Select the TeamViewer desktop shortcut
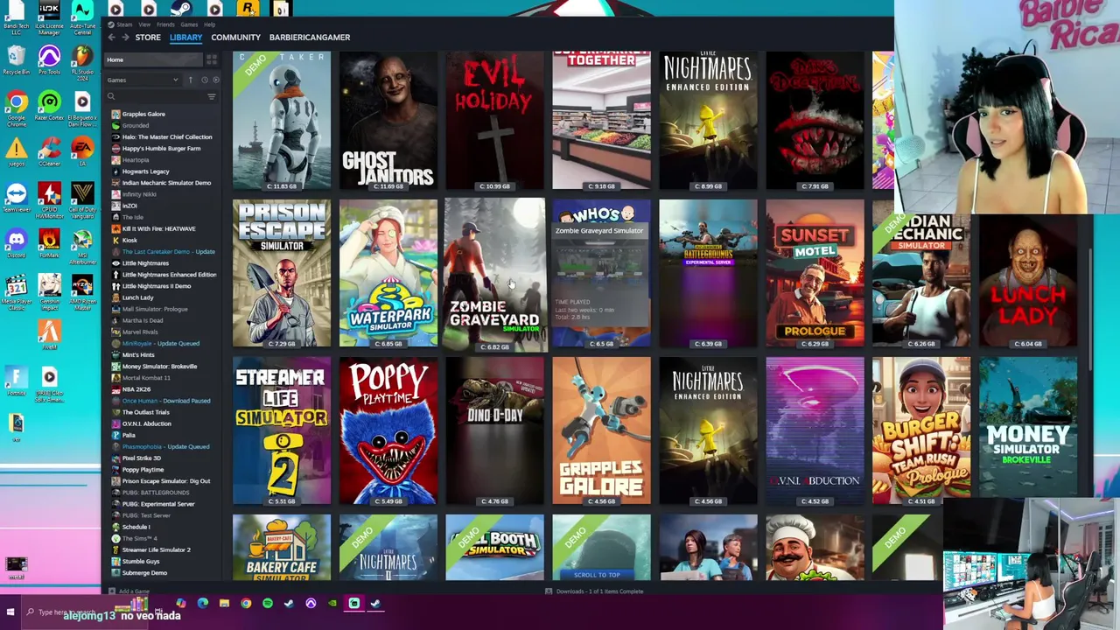Viewport: 1120px width, 630px height. pyautogui.click(x=16, y=197)
